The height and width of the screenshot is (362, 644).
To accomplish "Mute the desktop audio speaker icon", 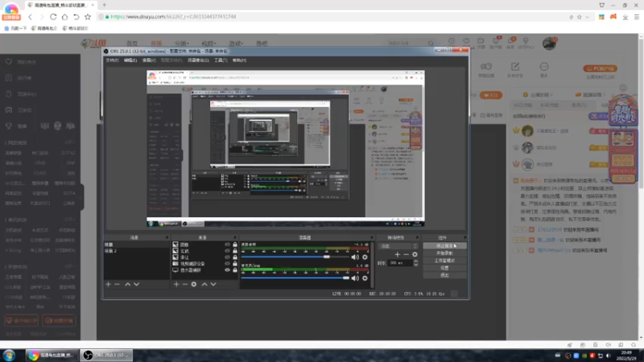I will click(x=355, y=257).
